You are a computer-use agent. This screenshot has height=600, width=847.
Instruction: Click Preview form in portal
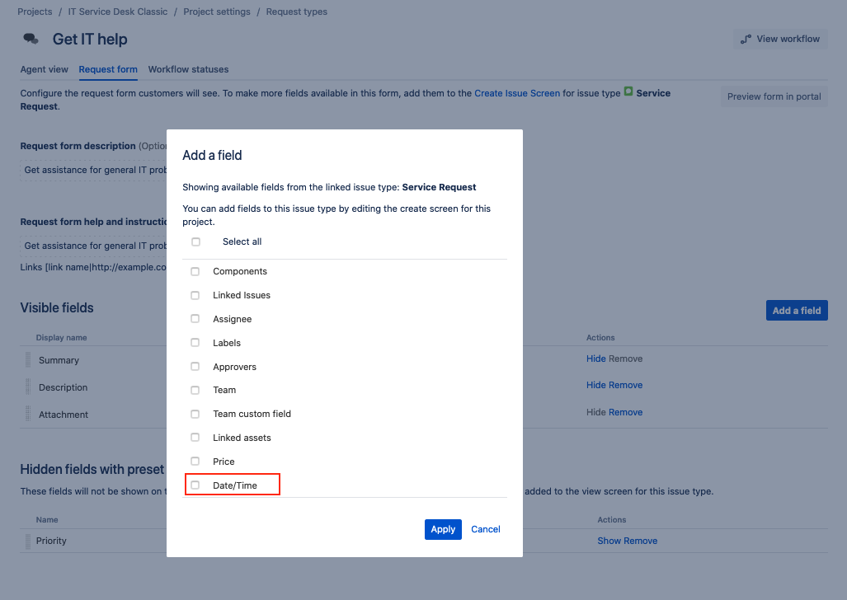(774, 96)
